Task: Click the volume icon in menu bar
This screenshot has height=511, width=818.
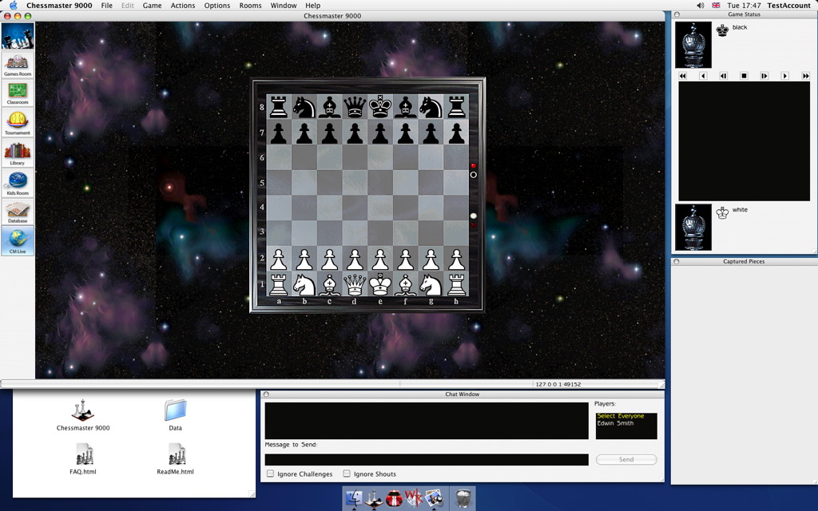Action: 700,6
